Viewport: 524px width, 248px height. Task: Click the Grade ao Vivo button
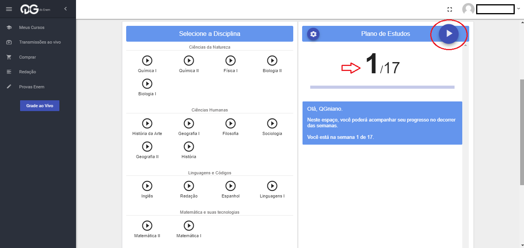tap(40, 106)
